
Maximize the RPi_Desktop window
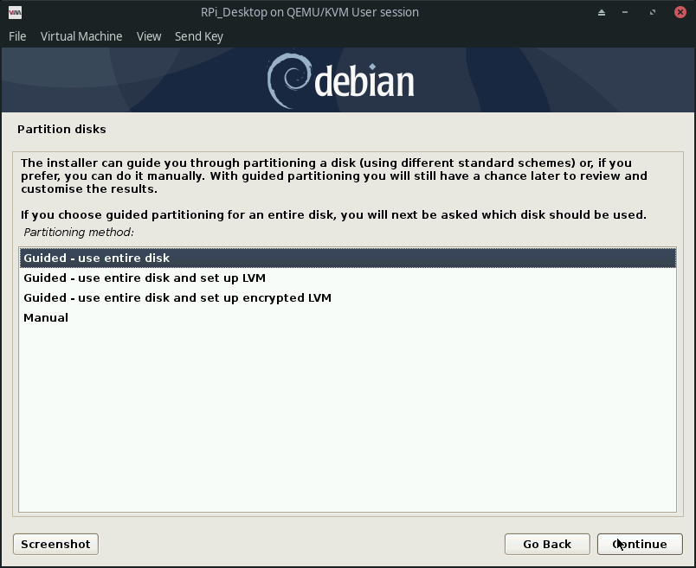(x=653, y=12)
